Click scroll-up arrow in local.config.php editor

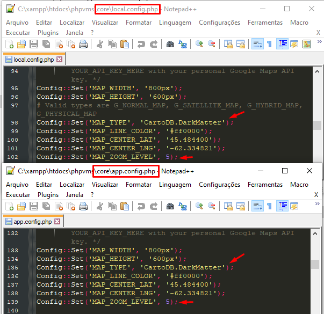(317, 71)
